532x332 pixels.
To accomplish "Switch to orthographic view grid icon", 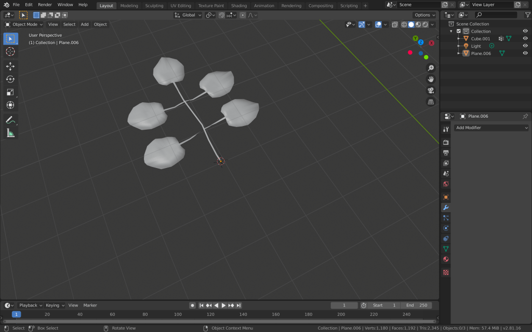I will pos(431,102).
